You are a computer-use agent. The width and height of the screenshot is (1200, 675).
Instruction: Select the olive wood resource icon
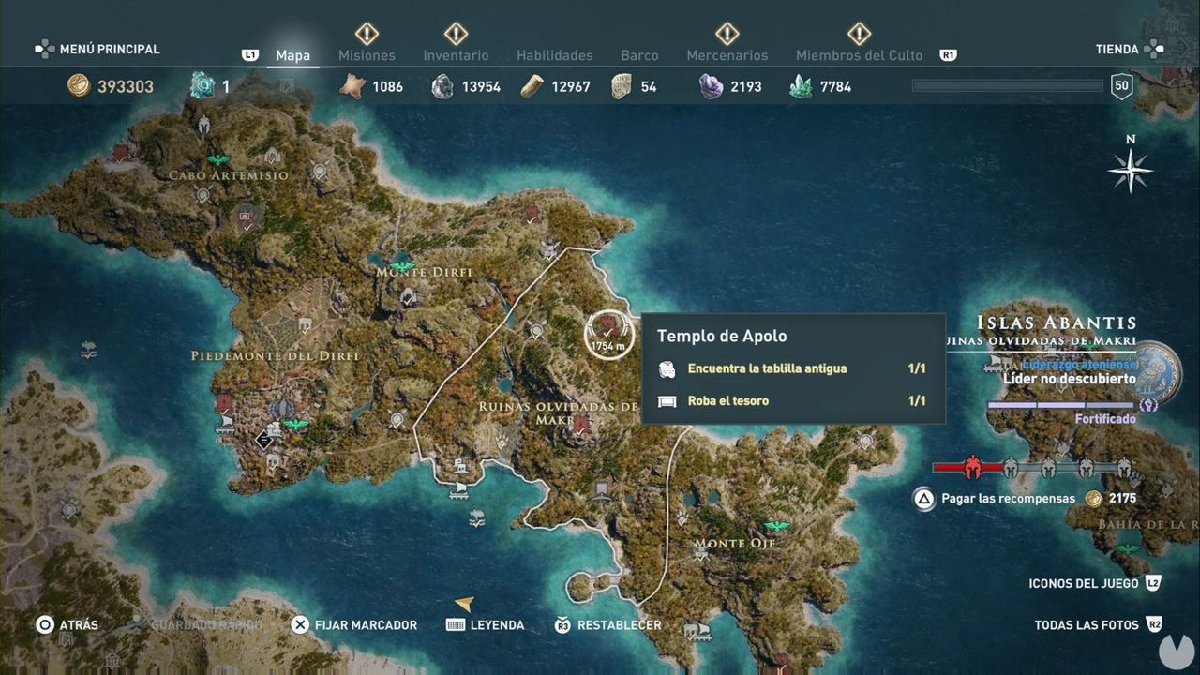(532, 86)
